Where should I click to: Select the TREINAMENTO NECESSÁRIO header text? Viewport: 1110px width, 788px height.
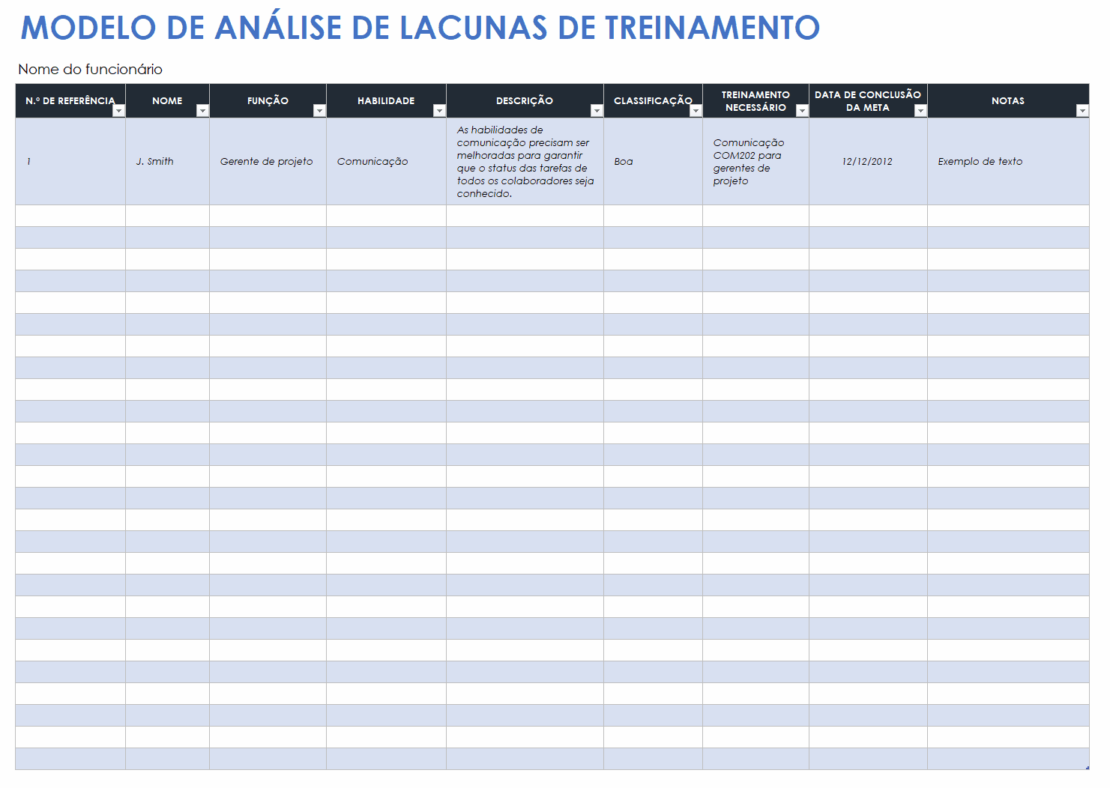(755, 101)
